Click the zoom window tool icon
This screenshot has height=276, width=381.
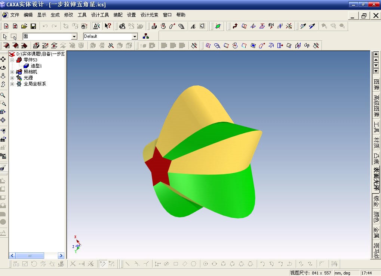point(3,103)
